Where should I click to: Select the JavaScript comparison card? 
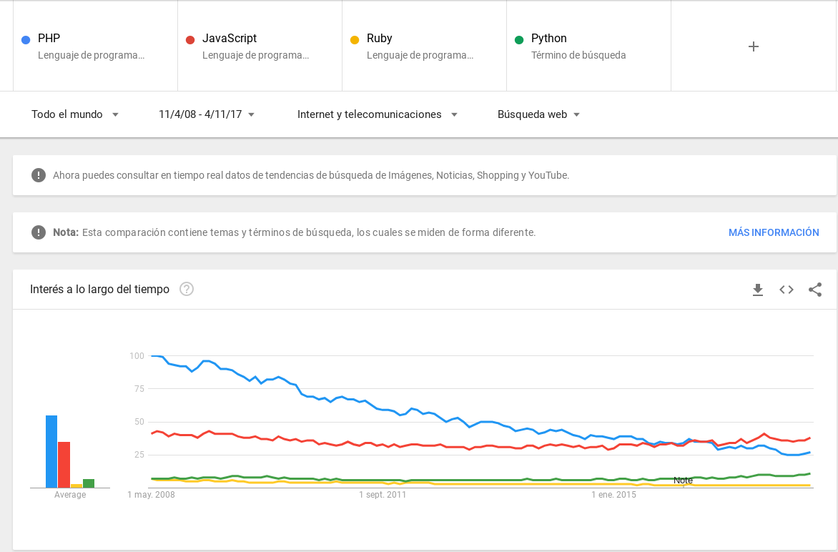pos(260,46)
